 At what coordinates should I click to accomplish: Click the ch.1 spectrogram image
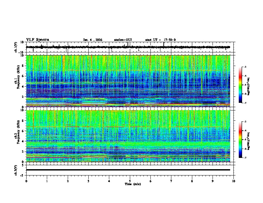click(128, 81)
